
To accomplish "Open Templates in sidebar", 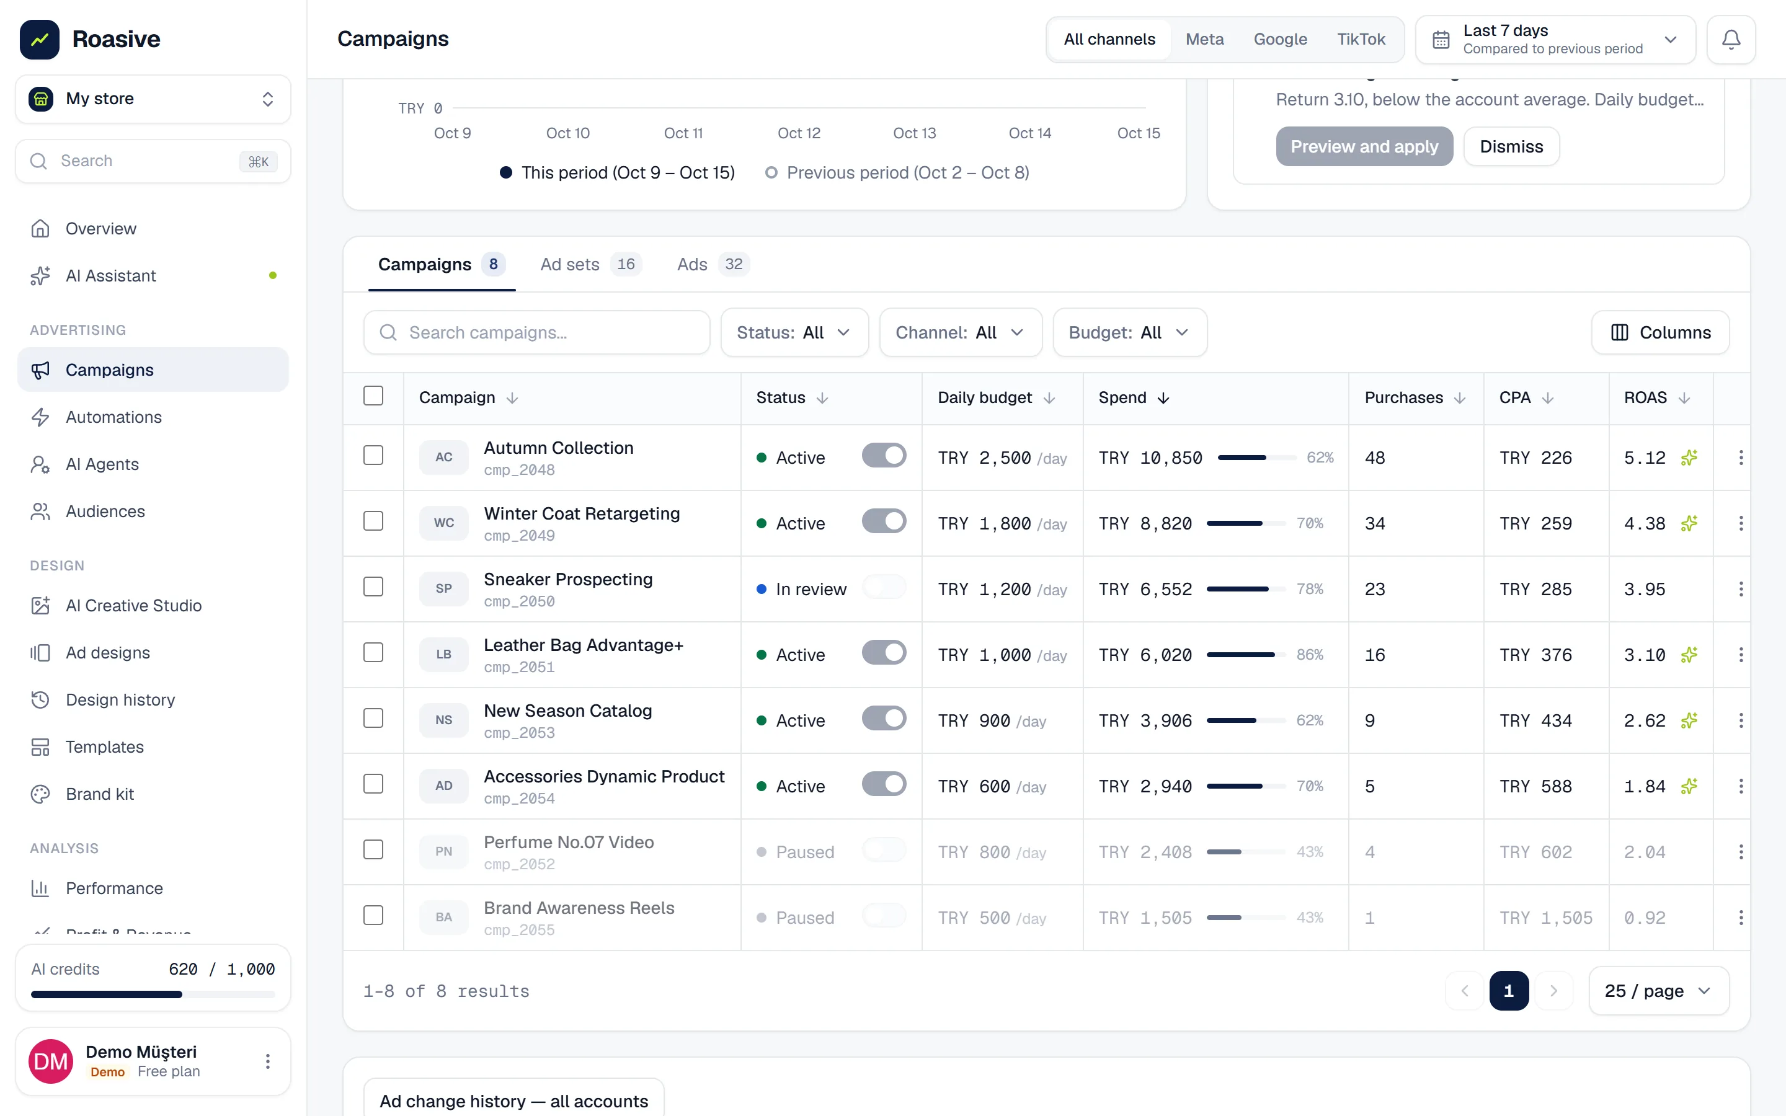I will point(153,747).
